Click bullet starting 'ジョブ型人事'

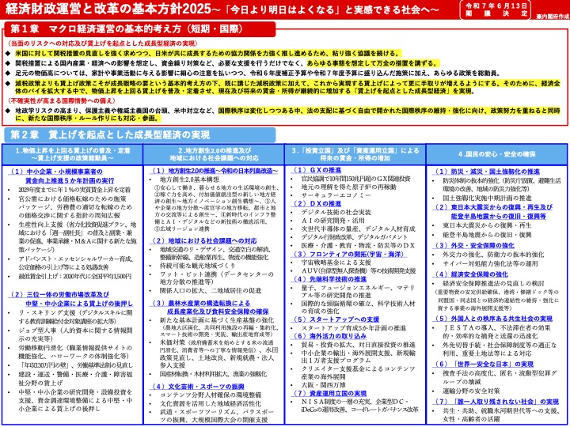coord(76,334)
